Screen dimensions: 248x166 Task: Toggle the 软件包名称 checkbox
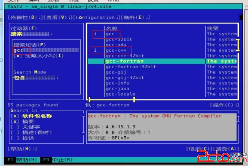coord(32,116)
